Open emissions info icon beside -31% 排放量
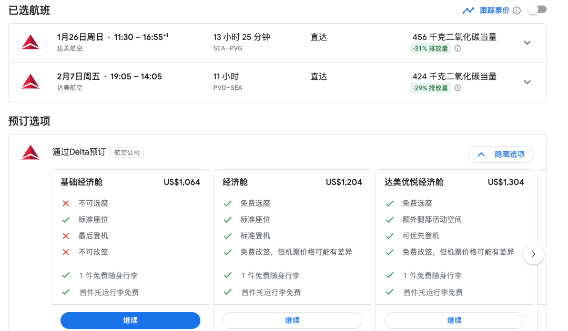The height and width of the screenshot is (331, 568). coord(458,48)
